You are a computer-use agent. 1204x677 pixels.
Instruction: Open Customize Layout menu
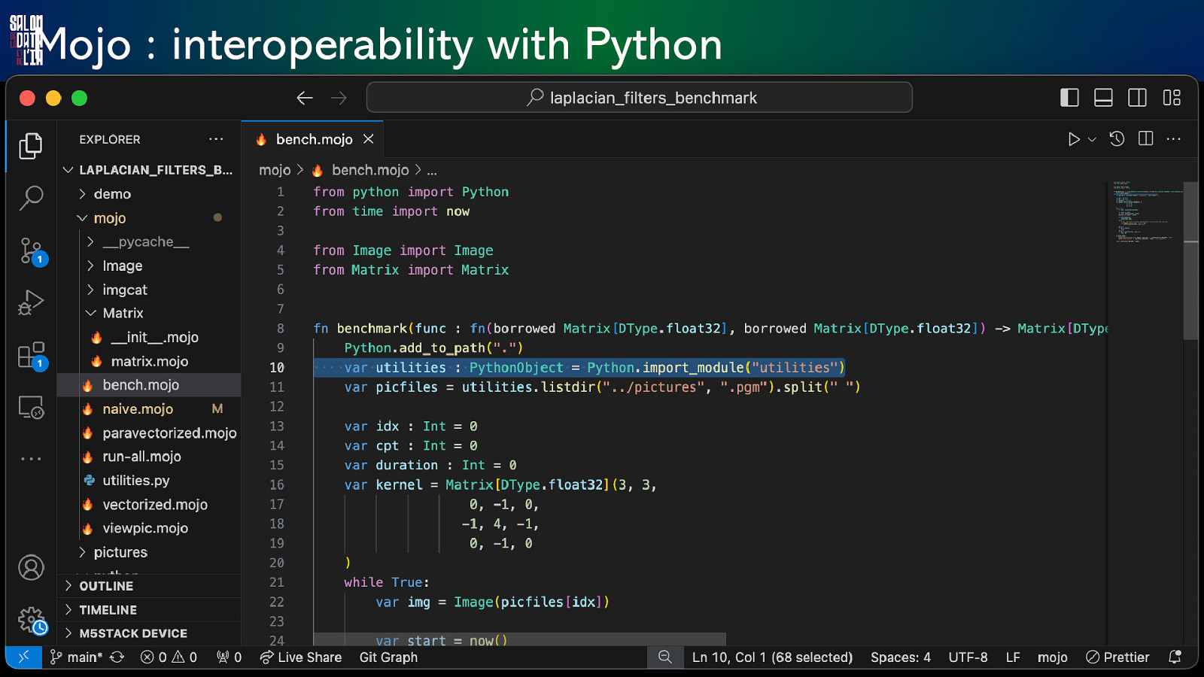click(x=1172, y=98)
